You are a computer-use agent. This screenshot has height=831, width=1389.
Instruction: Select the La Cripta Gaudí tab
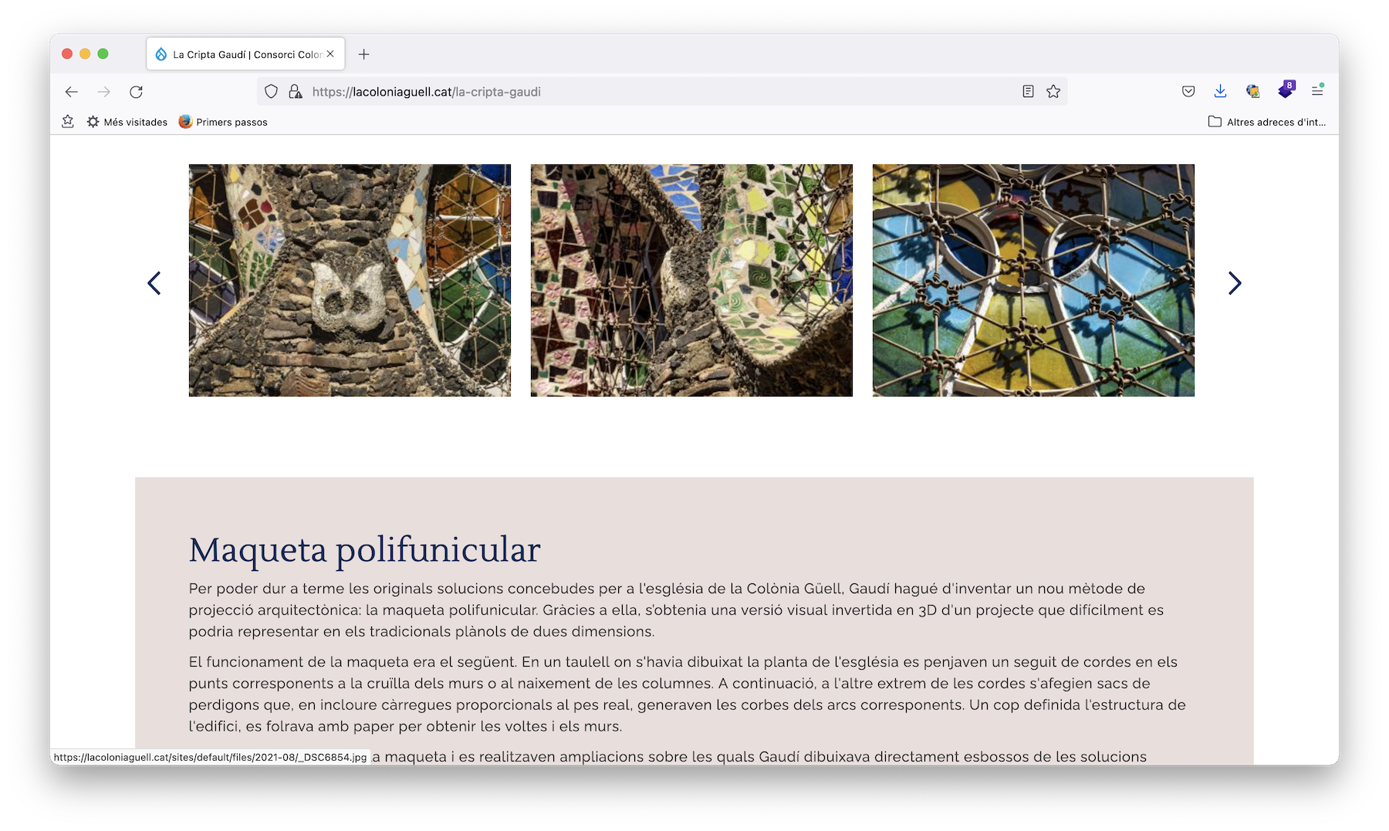click(x=239, y=54)
